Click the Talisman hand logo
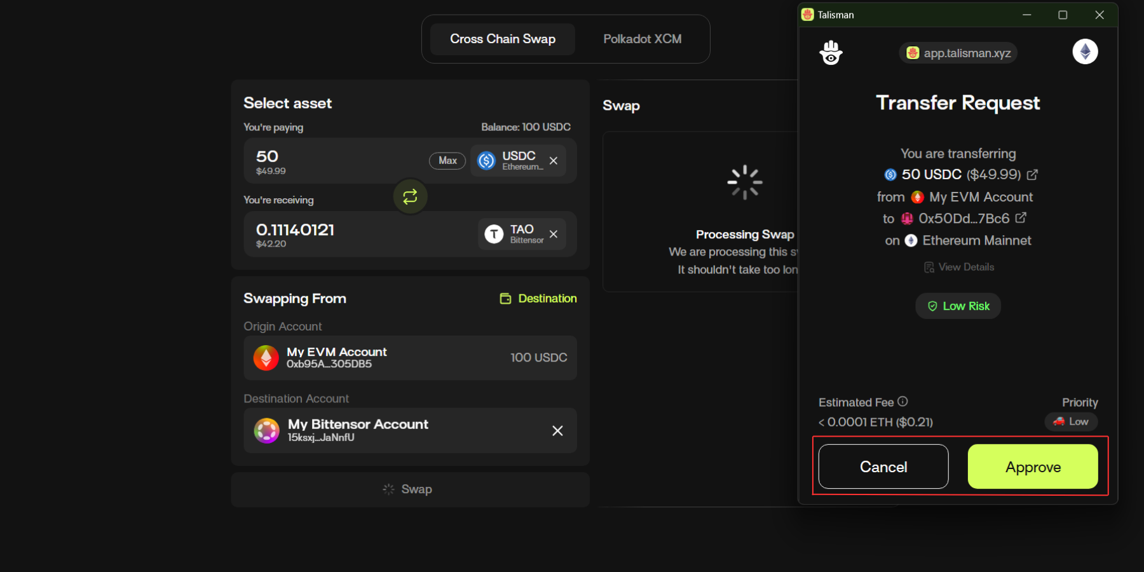Screen dimensions: 1144x572 [x=831, y=53]
